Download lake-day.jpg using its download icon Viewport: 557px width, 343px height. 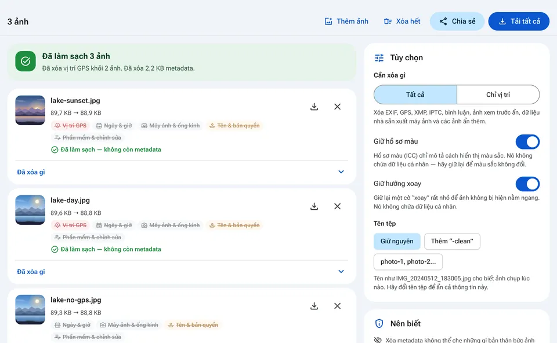(x=314, y=206)
